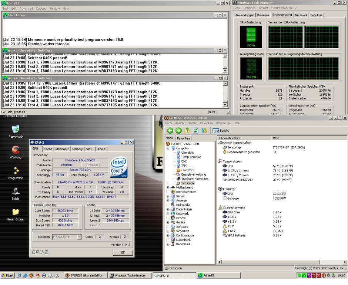Switch to the CPU-Z SPD tab
Viewport: 348px width, 285px height.
(x=89, y=149)
